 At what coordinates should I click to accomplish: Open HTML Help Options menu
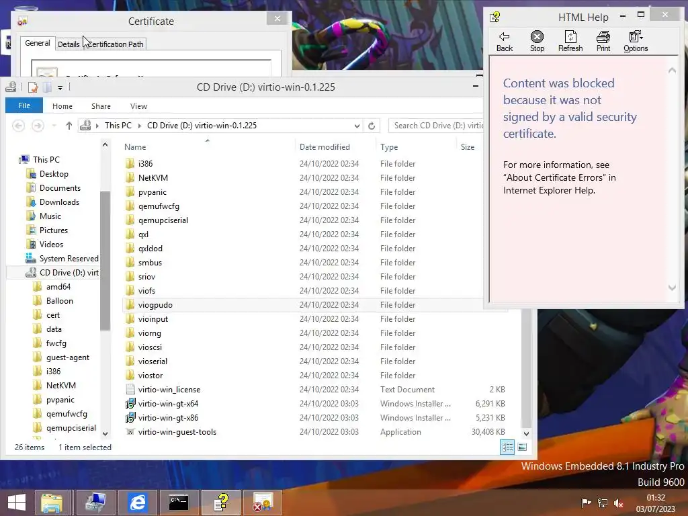(636, 42)
